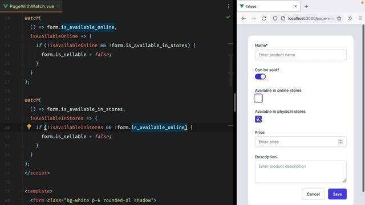Click the Vue file icon on editor tab

click(x=5, y=6)
